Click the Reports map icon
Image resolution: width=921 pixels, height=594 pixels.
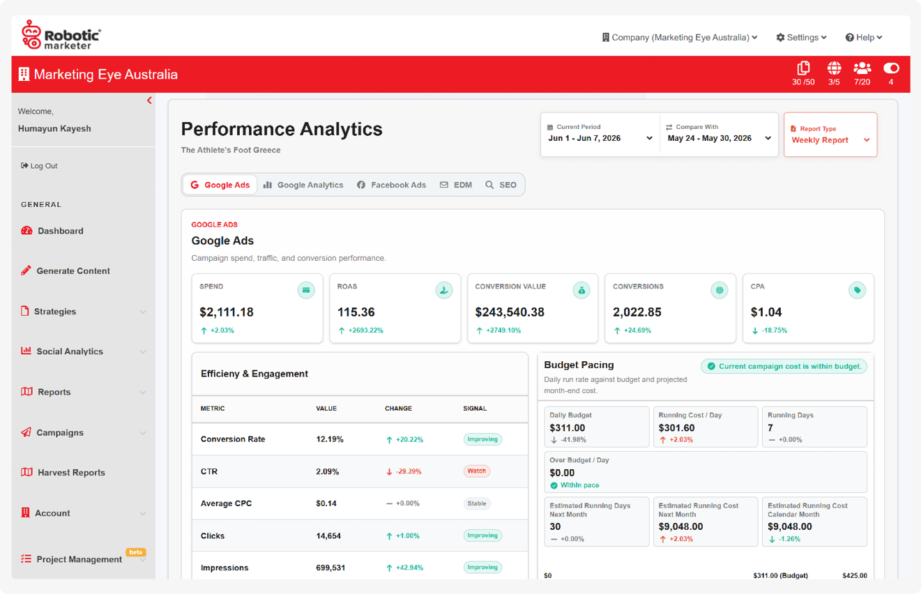[26, 392]
